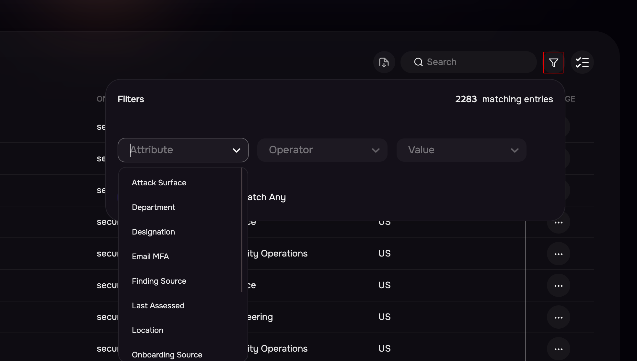
Task: Click the export download icon
Action: (384, 62)
